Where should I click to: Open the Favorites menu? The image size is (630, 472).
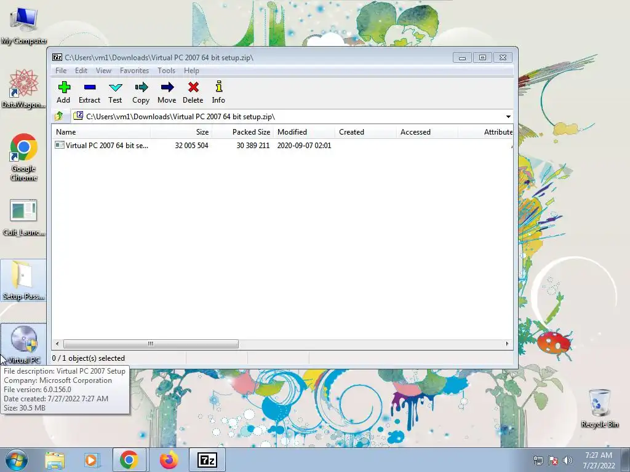[134, 71]
